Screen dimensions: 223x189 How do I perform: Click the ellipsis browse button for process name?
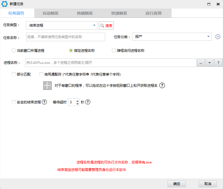click(x=201, y=63)
